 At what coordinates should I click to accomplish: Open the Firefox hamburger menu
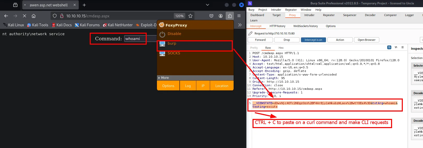(239, 16)
